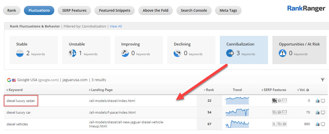Click image pack SERP icon for diesel luxury sedan

pos(274,101)
